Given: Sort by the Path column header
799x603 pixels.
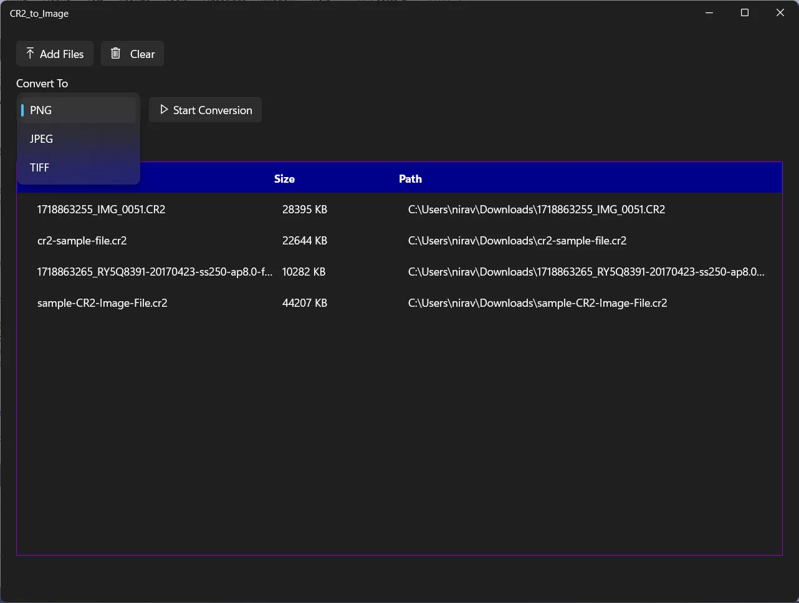Looking at the screenshot, I should click(x=410, y=179).
